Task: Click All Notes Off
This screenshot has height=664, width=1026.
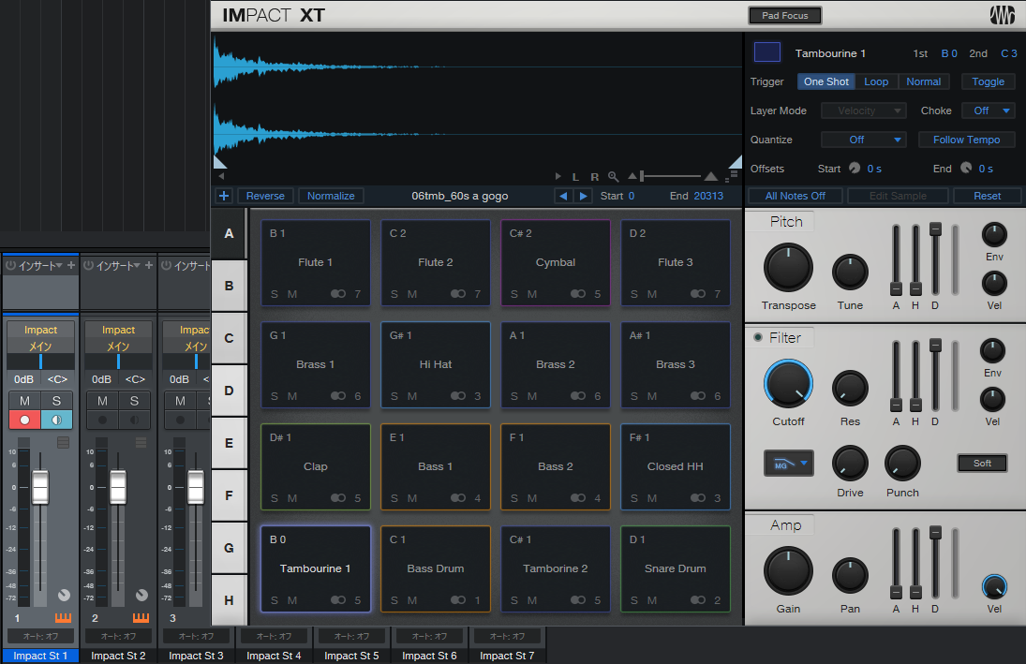Action: coord(795,196)
